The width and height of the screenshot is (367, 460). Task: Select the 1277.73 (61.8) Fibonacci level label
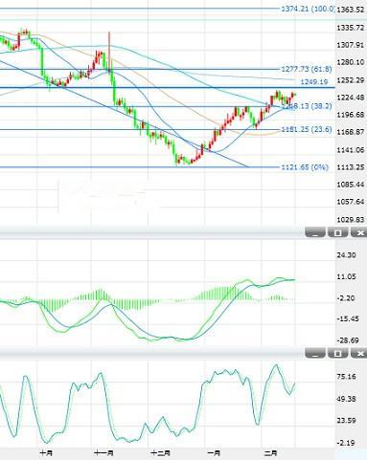(307, 69)
